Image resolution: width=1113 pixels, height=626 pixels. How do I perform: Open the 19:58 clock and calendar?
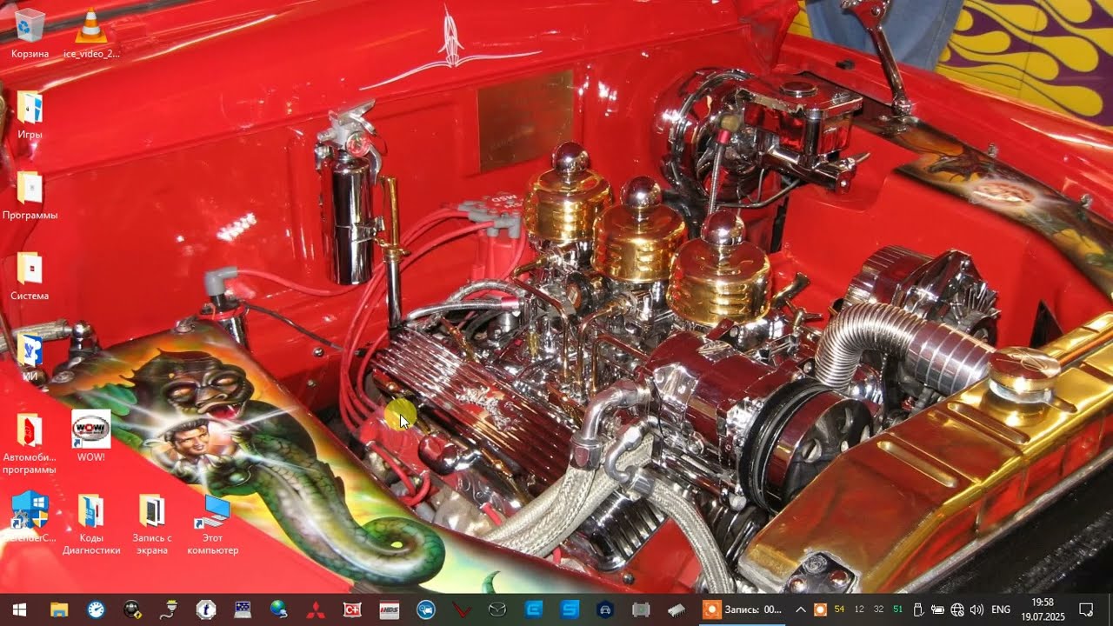tap(1042, 609)
